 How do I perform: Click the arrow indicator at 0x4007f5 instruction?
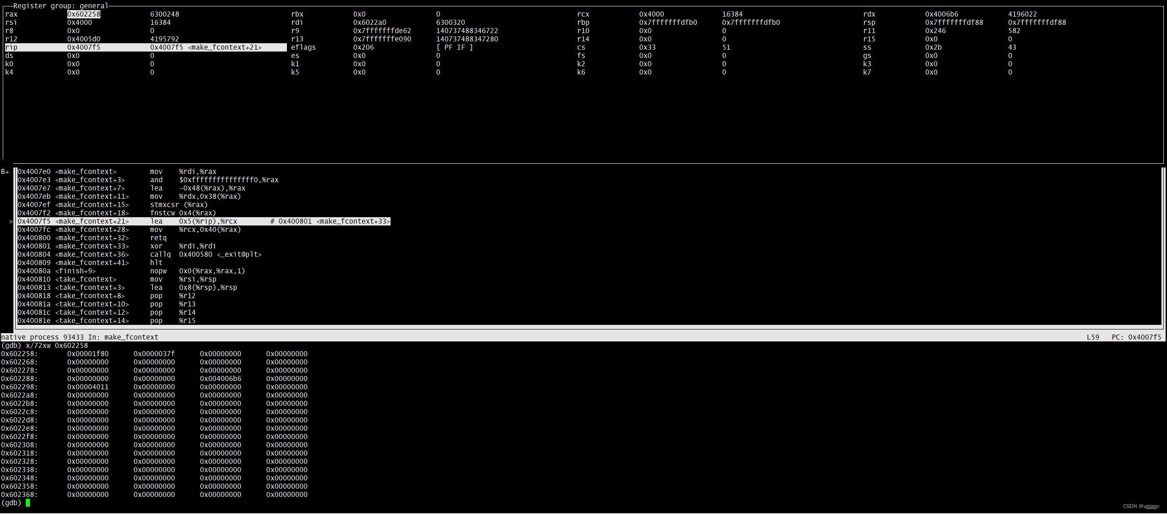[x=7, y=221]
